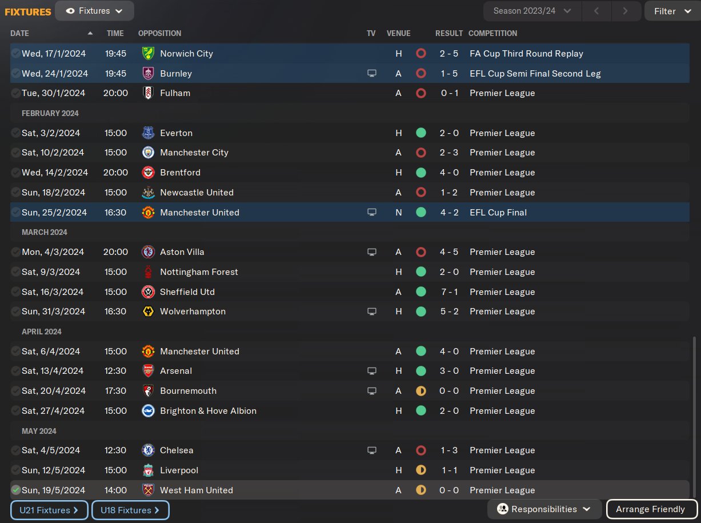
Task: Click the loss indicator for Fulham match
Action: [x=421, y=93]
